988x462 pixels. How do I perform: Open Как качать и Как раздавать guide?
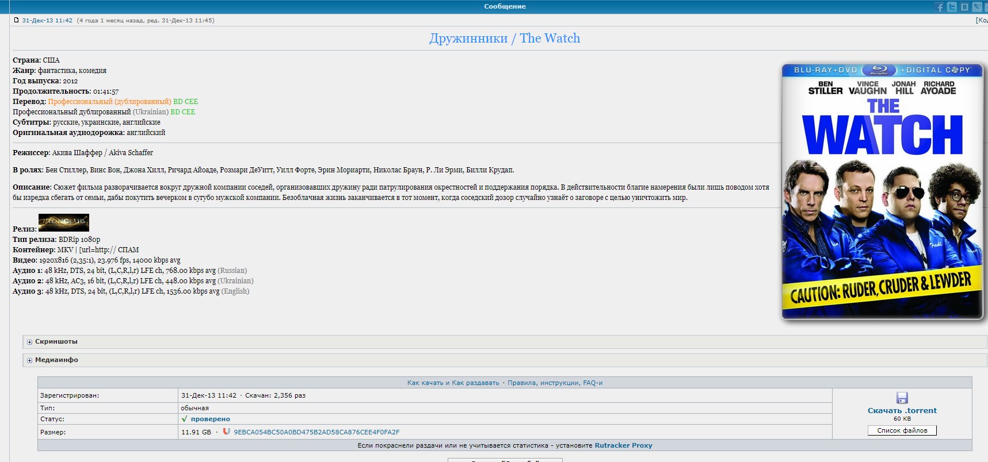click(x=453, y=383)
